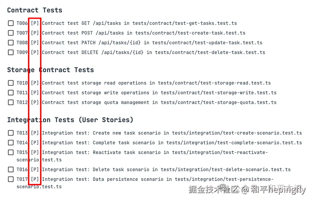Mark T014 complete task scenario done

(11, 143)
